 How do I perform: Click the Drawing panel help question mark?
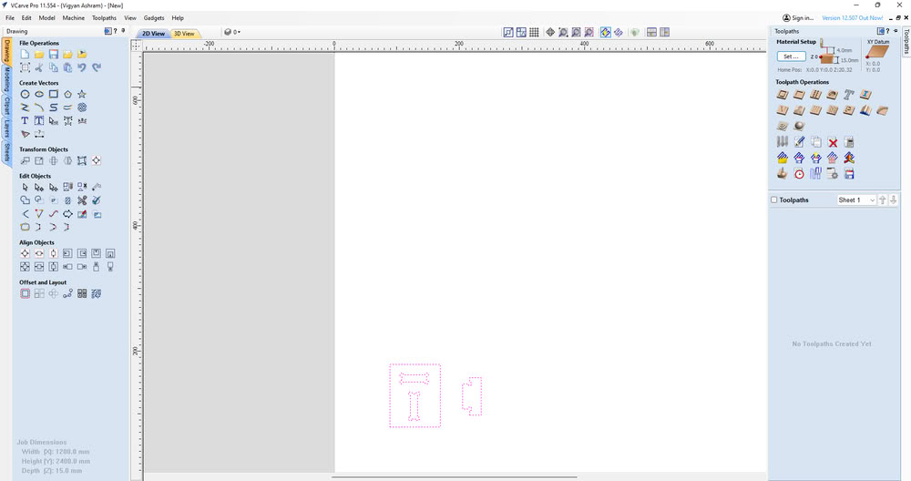[116, 31]
